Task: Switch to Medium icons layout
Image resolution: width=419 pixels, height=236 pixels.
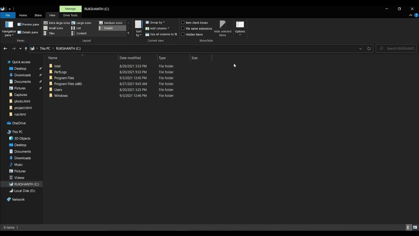Action: [x=111, y=23]
